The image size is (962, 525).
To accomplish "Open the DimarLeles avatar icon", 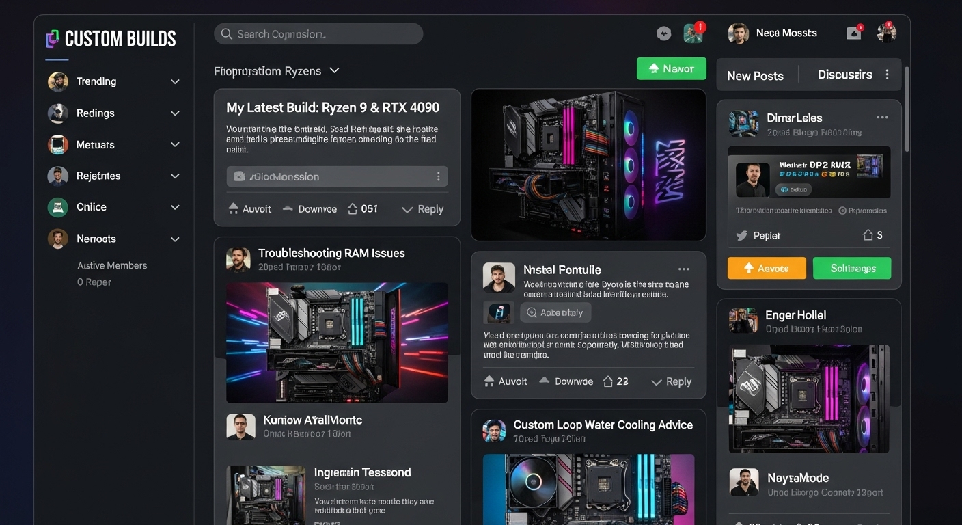I will coord(743,124).
